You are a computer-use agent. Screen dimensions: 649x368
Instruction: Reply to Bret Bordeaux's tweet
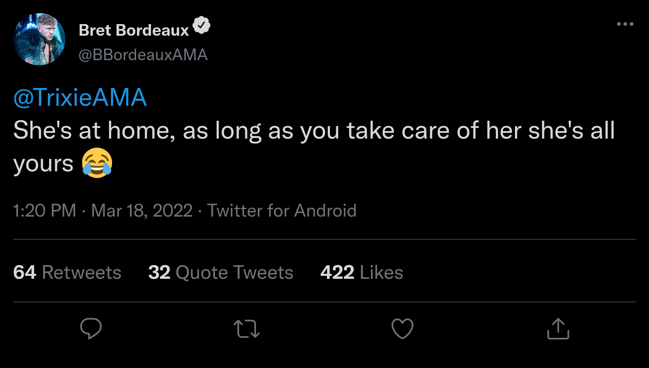[x=91, y=329]
